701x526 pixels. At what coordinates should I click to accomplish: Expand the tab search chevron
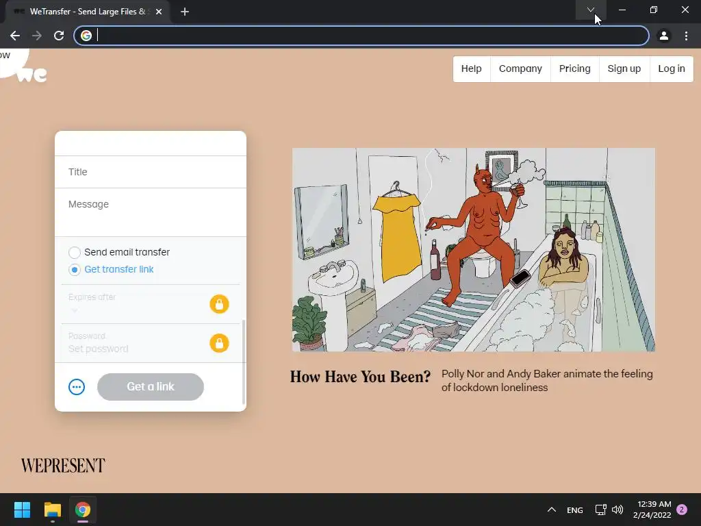tap(591, 10)
